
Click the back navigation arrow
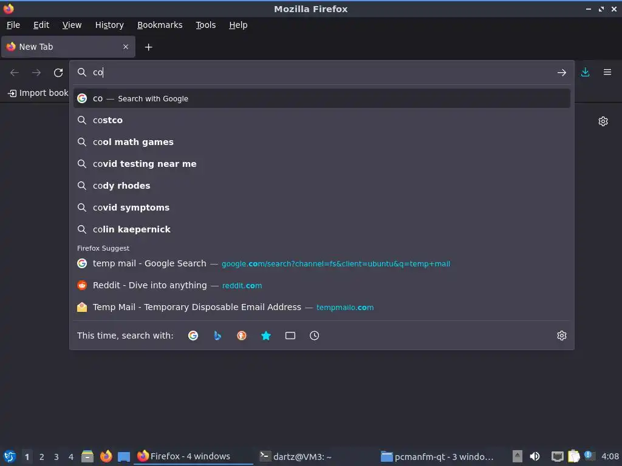tap(15, 73)
